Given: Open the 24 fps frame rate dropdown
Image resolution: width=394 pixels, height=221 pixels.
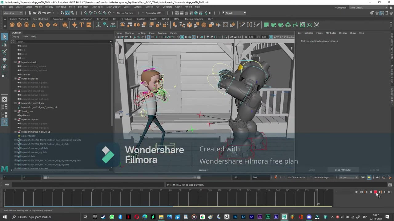Looking at the screenshot, I should tap(348, 177).
